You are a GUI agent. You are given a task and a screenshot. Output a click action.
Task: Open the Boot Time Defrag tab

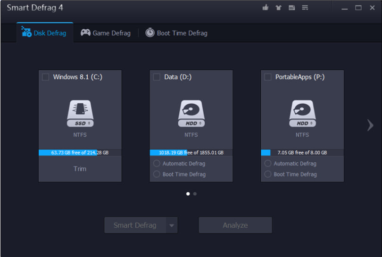pos(176,33)
